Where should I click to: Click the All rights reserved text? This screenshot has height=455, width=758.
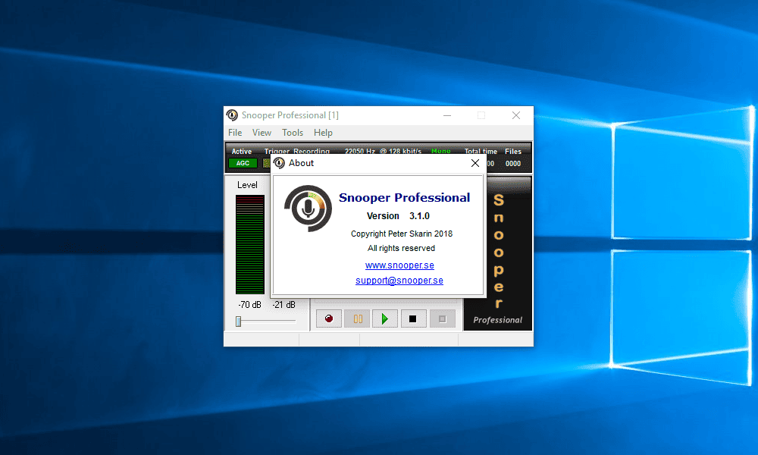pos(401,248)
